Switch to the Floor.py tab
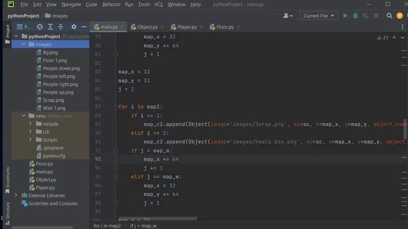The height and width of the screenshot is (229, 408). tap(225, 27)
